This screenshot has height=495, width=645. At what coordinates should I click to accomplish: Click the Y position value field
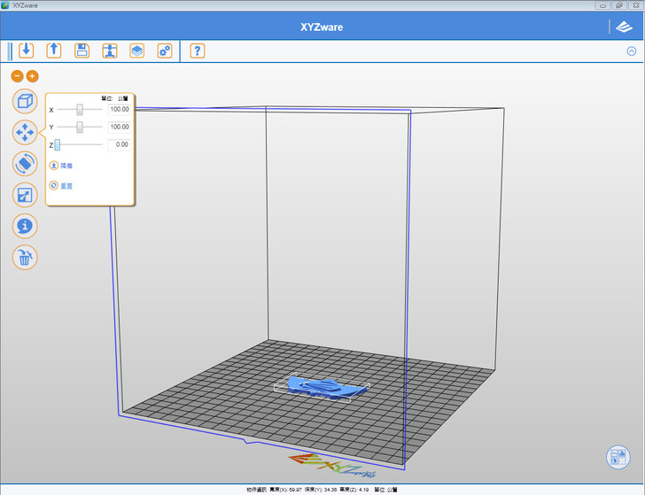[x=119, y=127]
